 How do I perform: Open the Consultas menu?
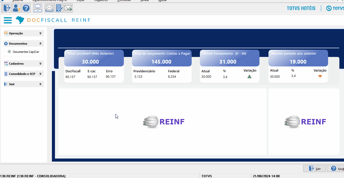pyautogui.click(x=124, y=1)
